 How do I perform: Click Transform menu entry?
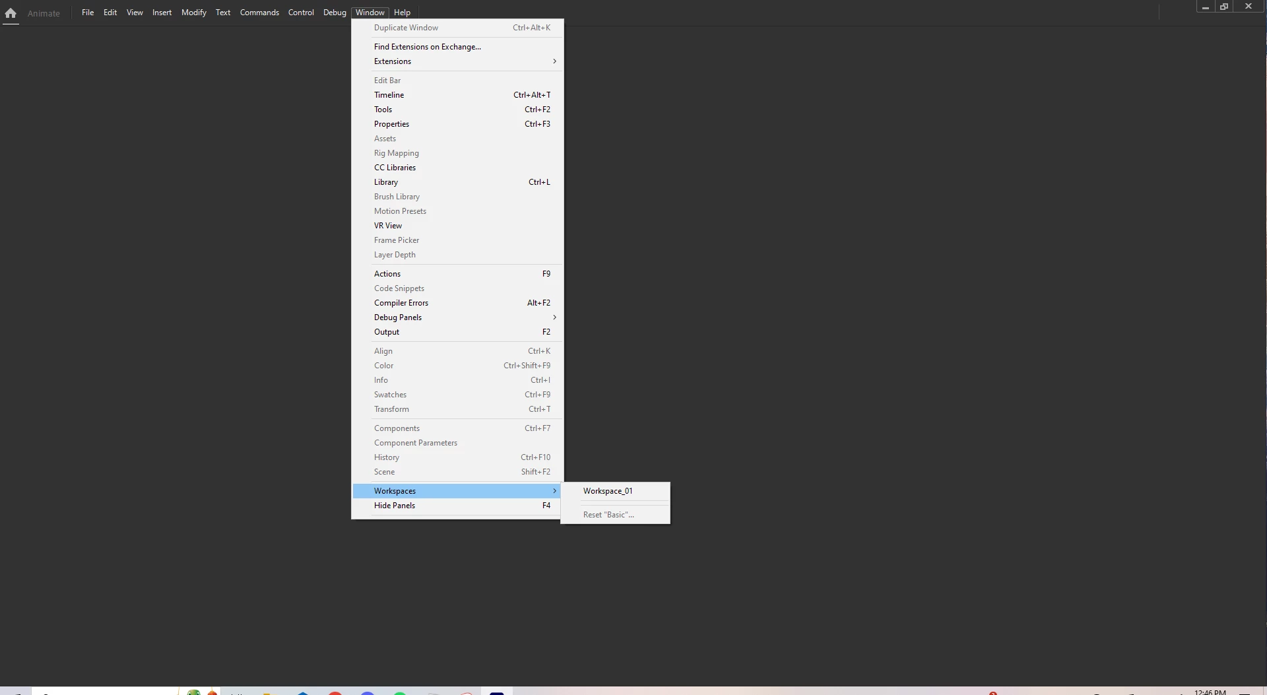click(x=457, y=409)
